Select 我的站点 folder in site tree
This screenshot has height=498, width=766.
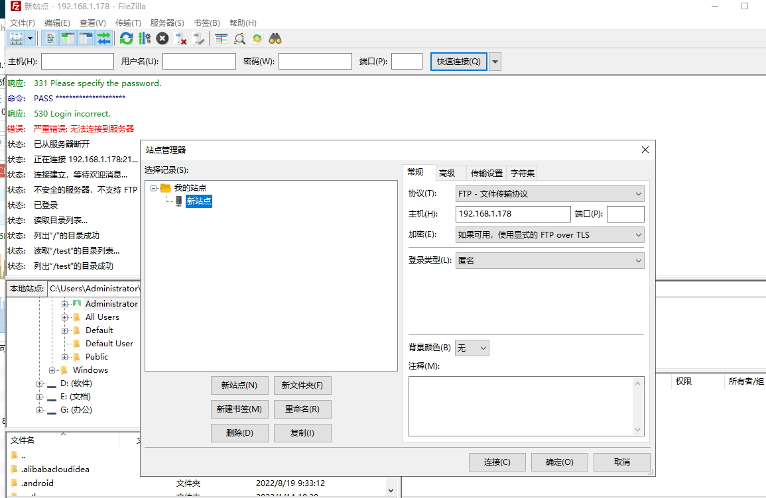[x=190, y=188]
